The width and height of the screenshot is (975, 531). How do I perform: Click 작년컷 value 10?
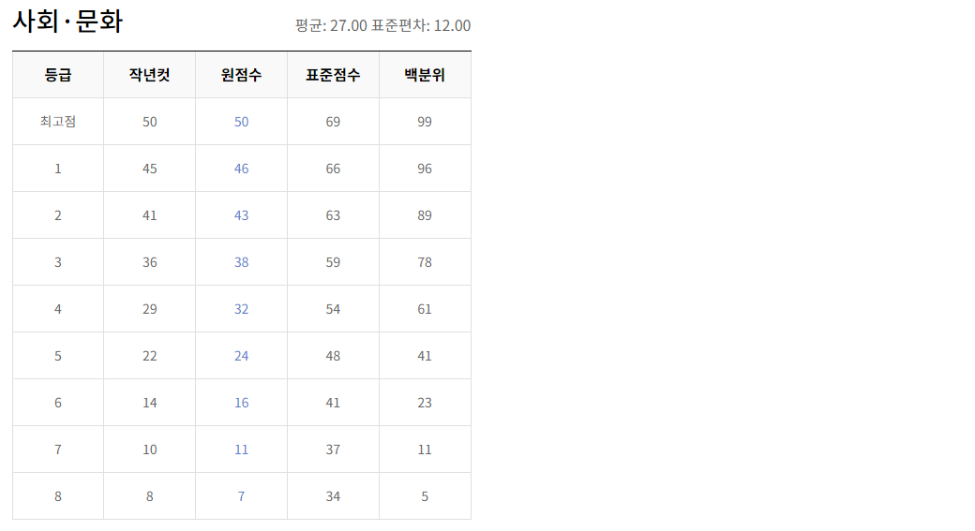click(149, 450)
